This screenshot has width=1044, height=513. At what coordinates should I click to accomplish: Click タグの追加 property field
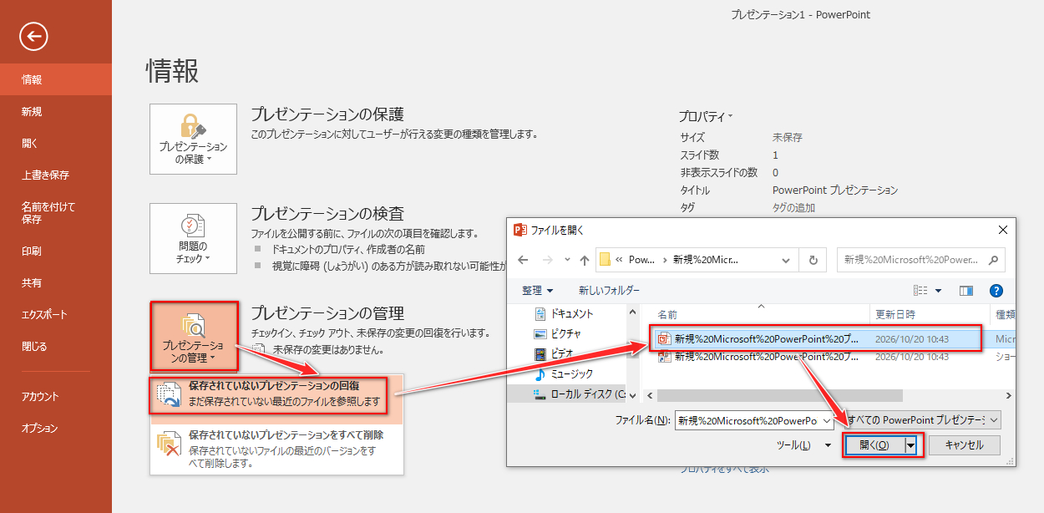[794, 208]
